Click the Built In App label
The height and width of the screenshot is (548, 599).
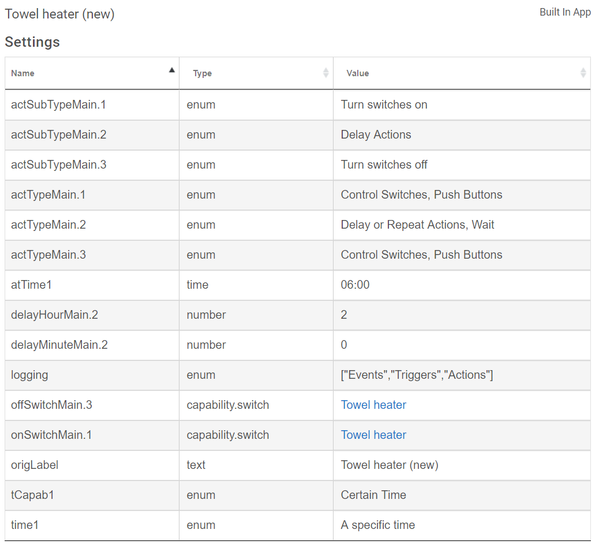pyautogui.click(x=565, y=12)
